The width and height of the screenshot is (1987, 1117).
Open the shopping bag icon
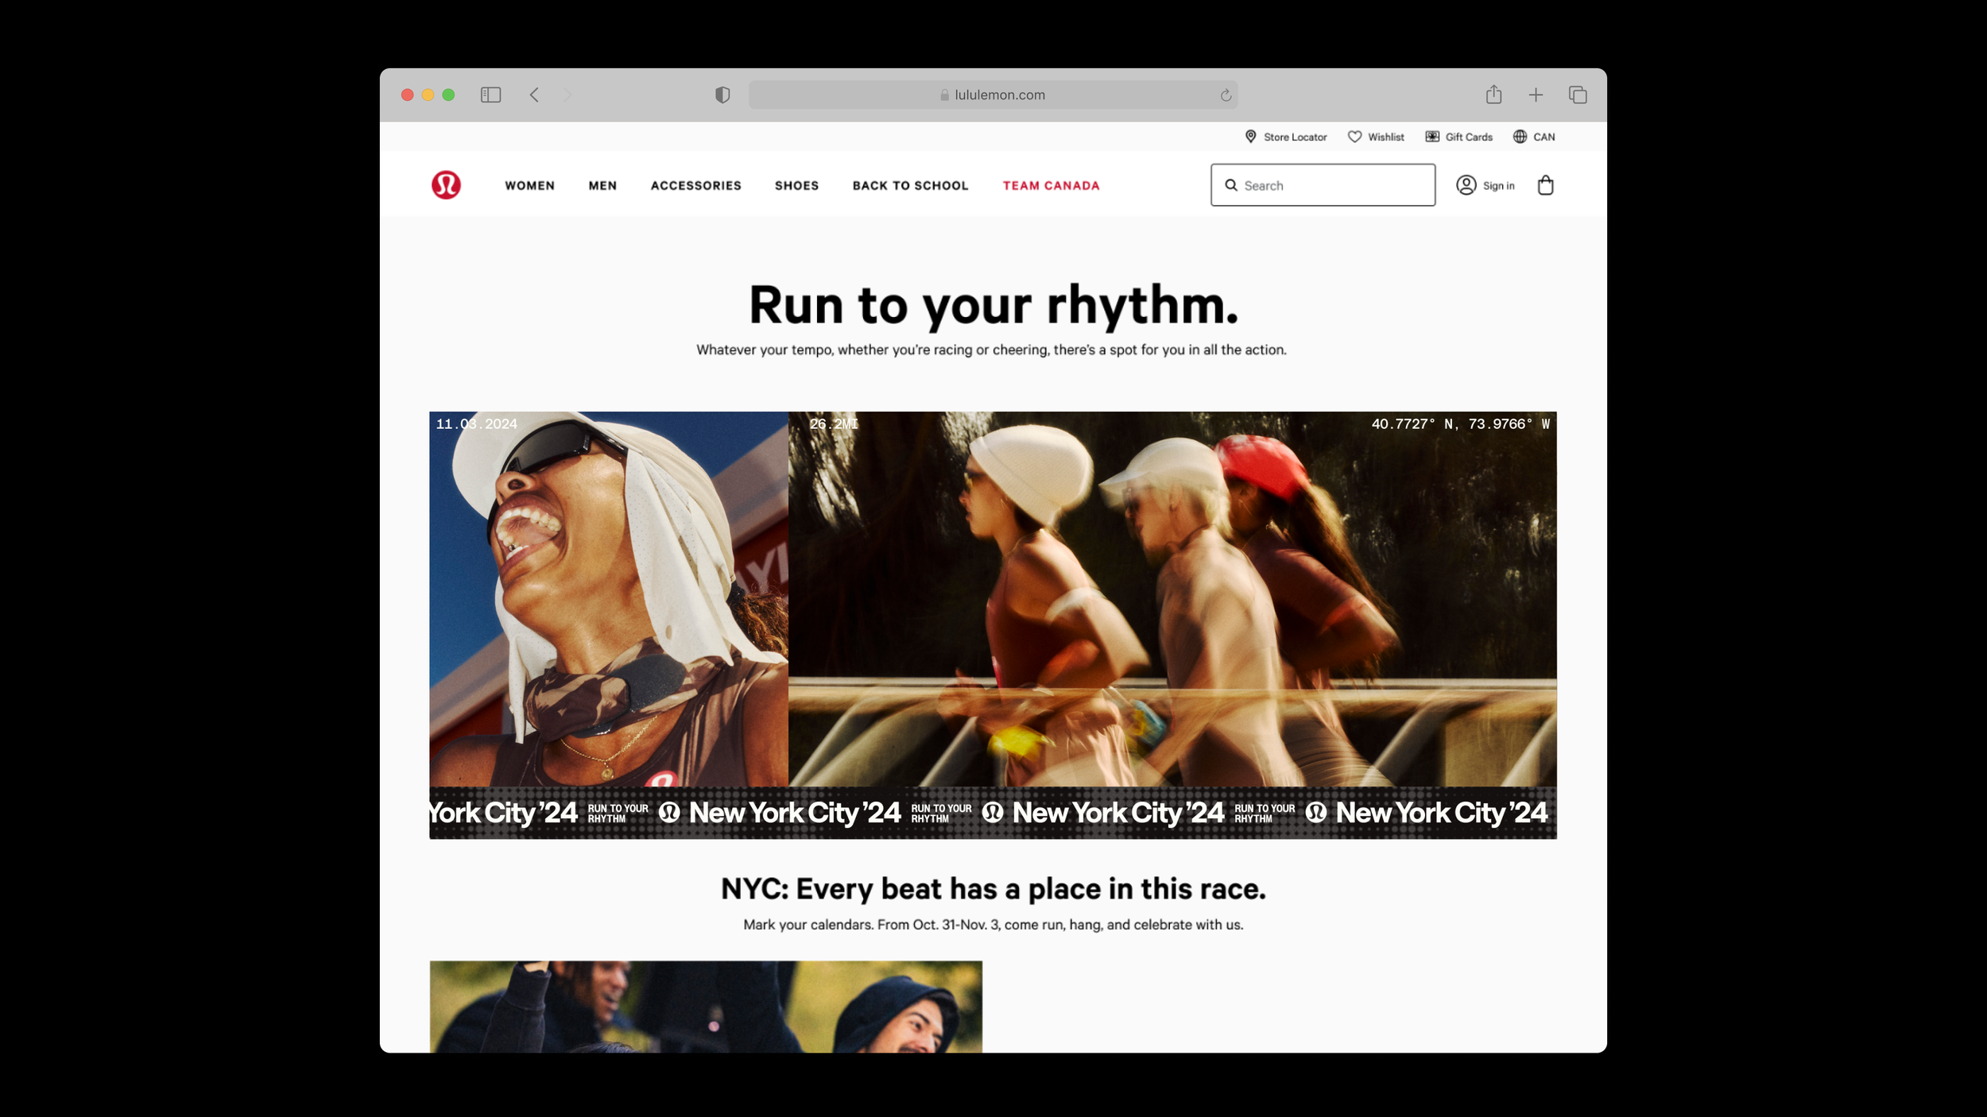(1545, 185)
